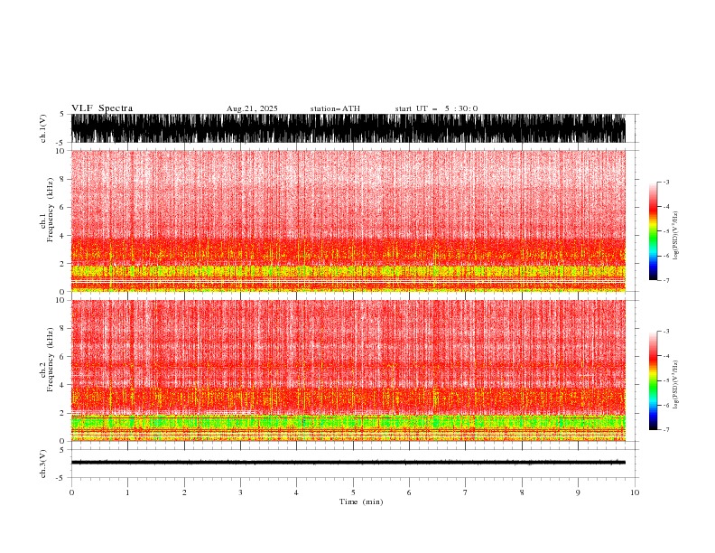Click the ch.3(V) flat waveform trace
This screenshot has height=553, width=715.
348,463
